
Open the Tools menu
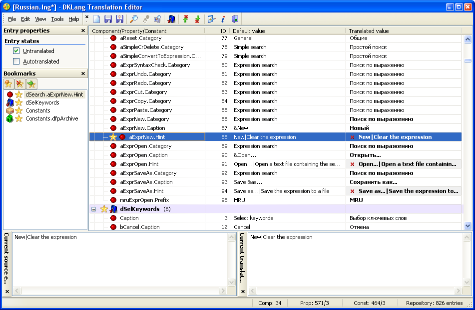pos(57,19)
